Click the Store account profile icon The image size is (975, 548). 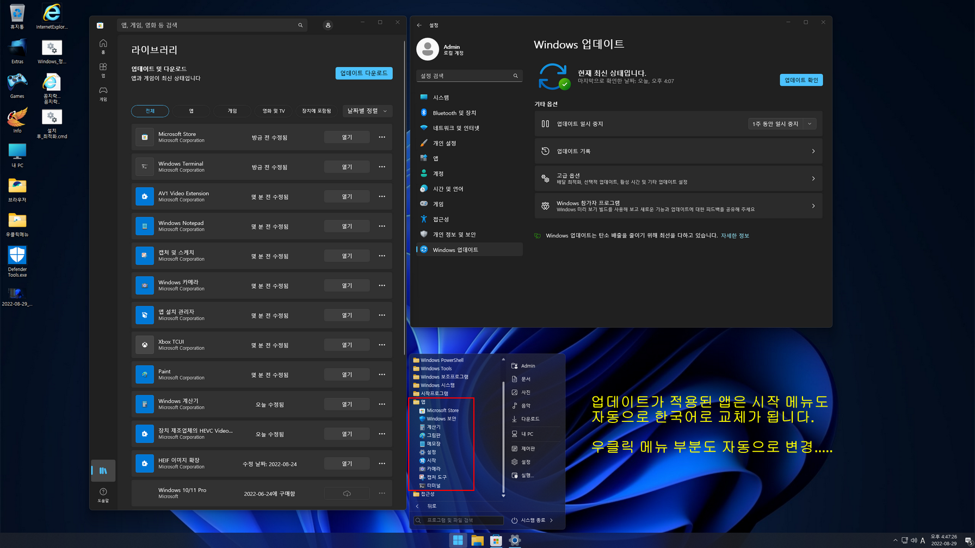pyautogui.click(x=328, y=25)
